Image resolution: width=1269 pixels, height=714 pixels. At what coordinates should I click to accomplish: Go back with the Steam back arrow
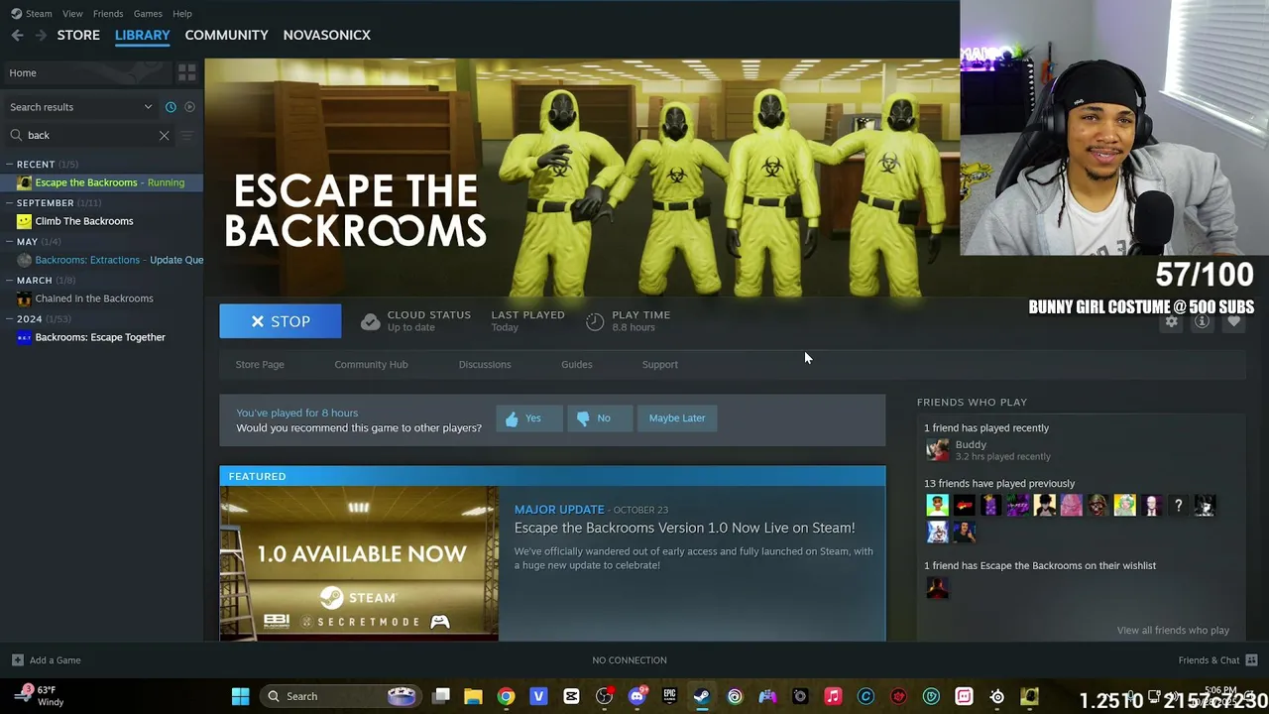(x=17, y=35)
